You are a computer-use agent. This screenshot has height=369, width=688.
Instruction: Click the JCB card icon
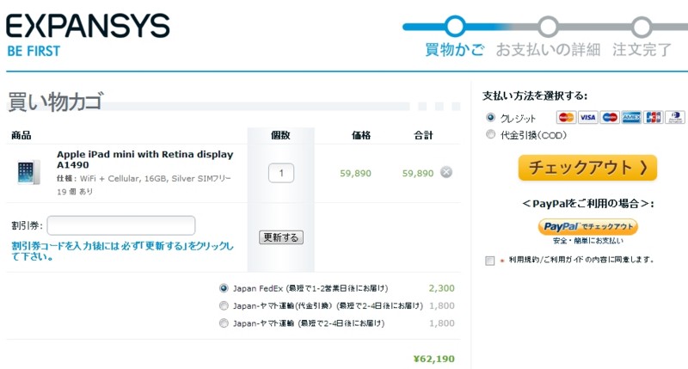click(x=654, y=117)
